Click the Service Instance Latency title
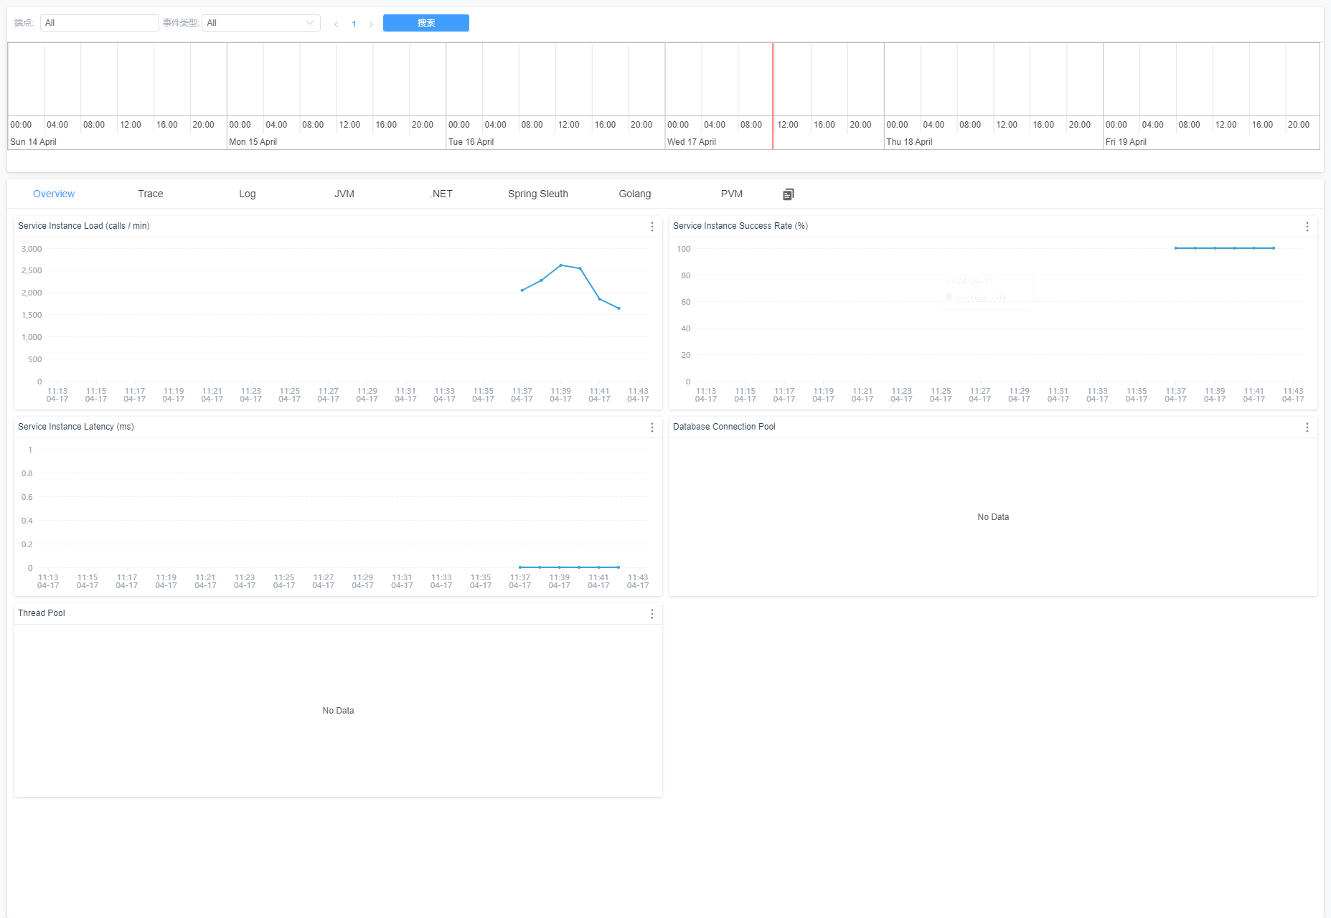 (x=76, y=427)
